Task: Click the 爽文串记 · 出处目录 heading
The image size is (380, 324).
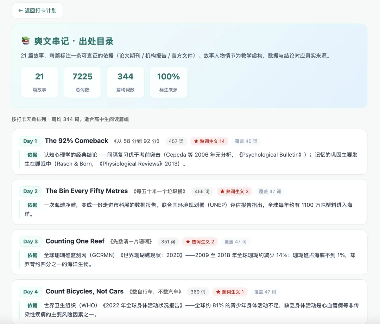Action: pyautogui.click(x=74, y=41)
